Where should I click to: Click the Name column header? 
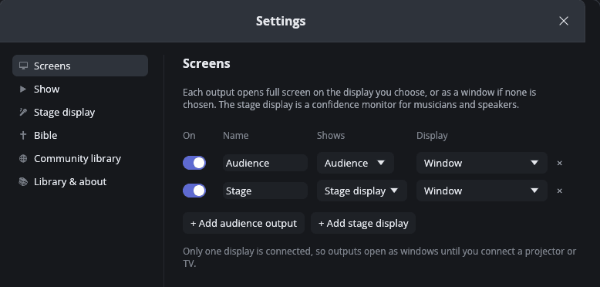tap(236, 136)
